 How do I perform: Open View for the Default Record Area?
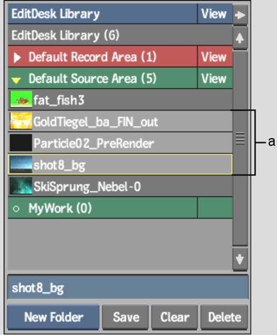215,56
